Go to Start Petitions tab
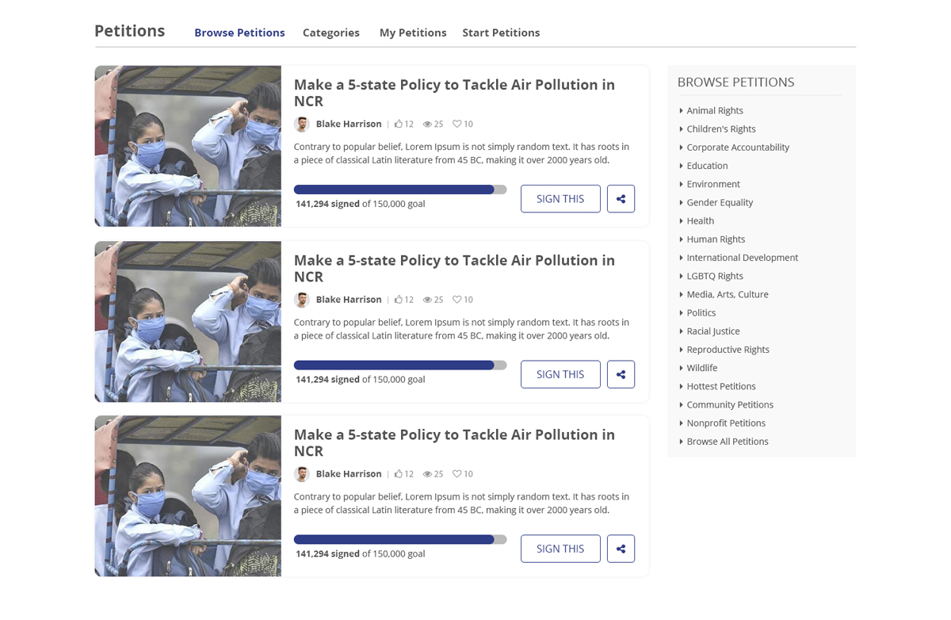This screenshot has width=951, height=620. click(x=501, y=33)
